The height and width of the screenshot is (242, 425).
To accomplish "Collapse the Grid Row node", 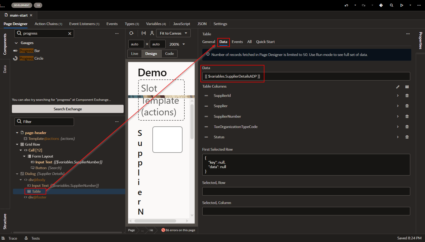I will [x=17, y=144].
